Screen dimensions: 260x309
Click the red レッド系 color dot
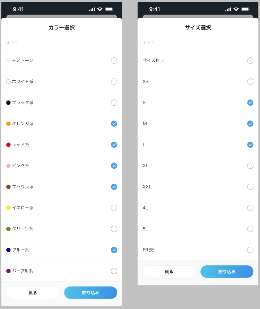tap(8, 145)
